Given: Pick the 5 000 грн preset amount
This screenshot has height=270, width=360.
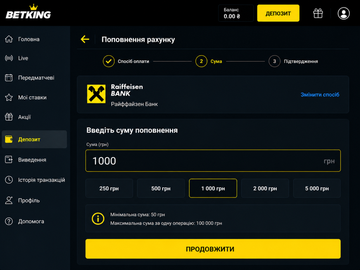Looking at the screenshot, I should click(x=317, y=188).
